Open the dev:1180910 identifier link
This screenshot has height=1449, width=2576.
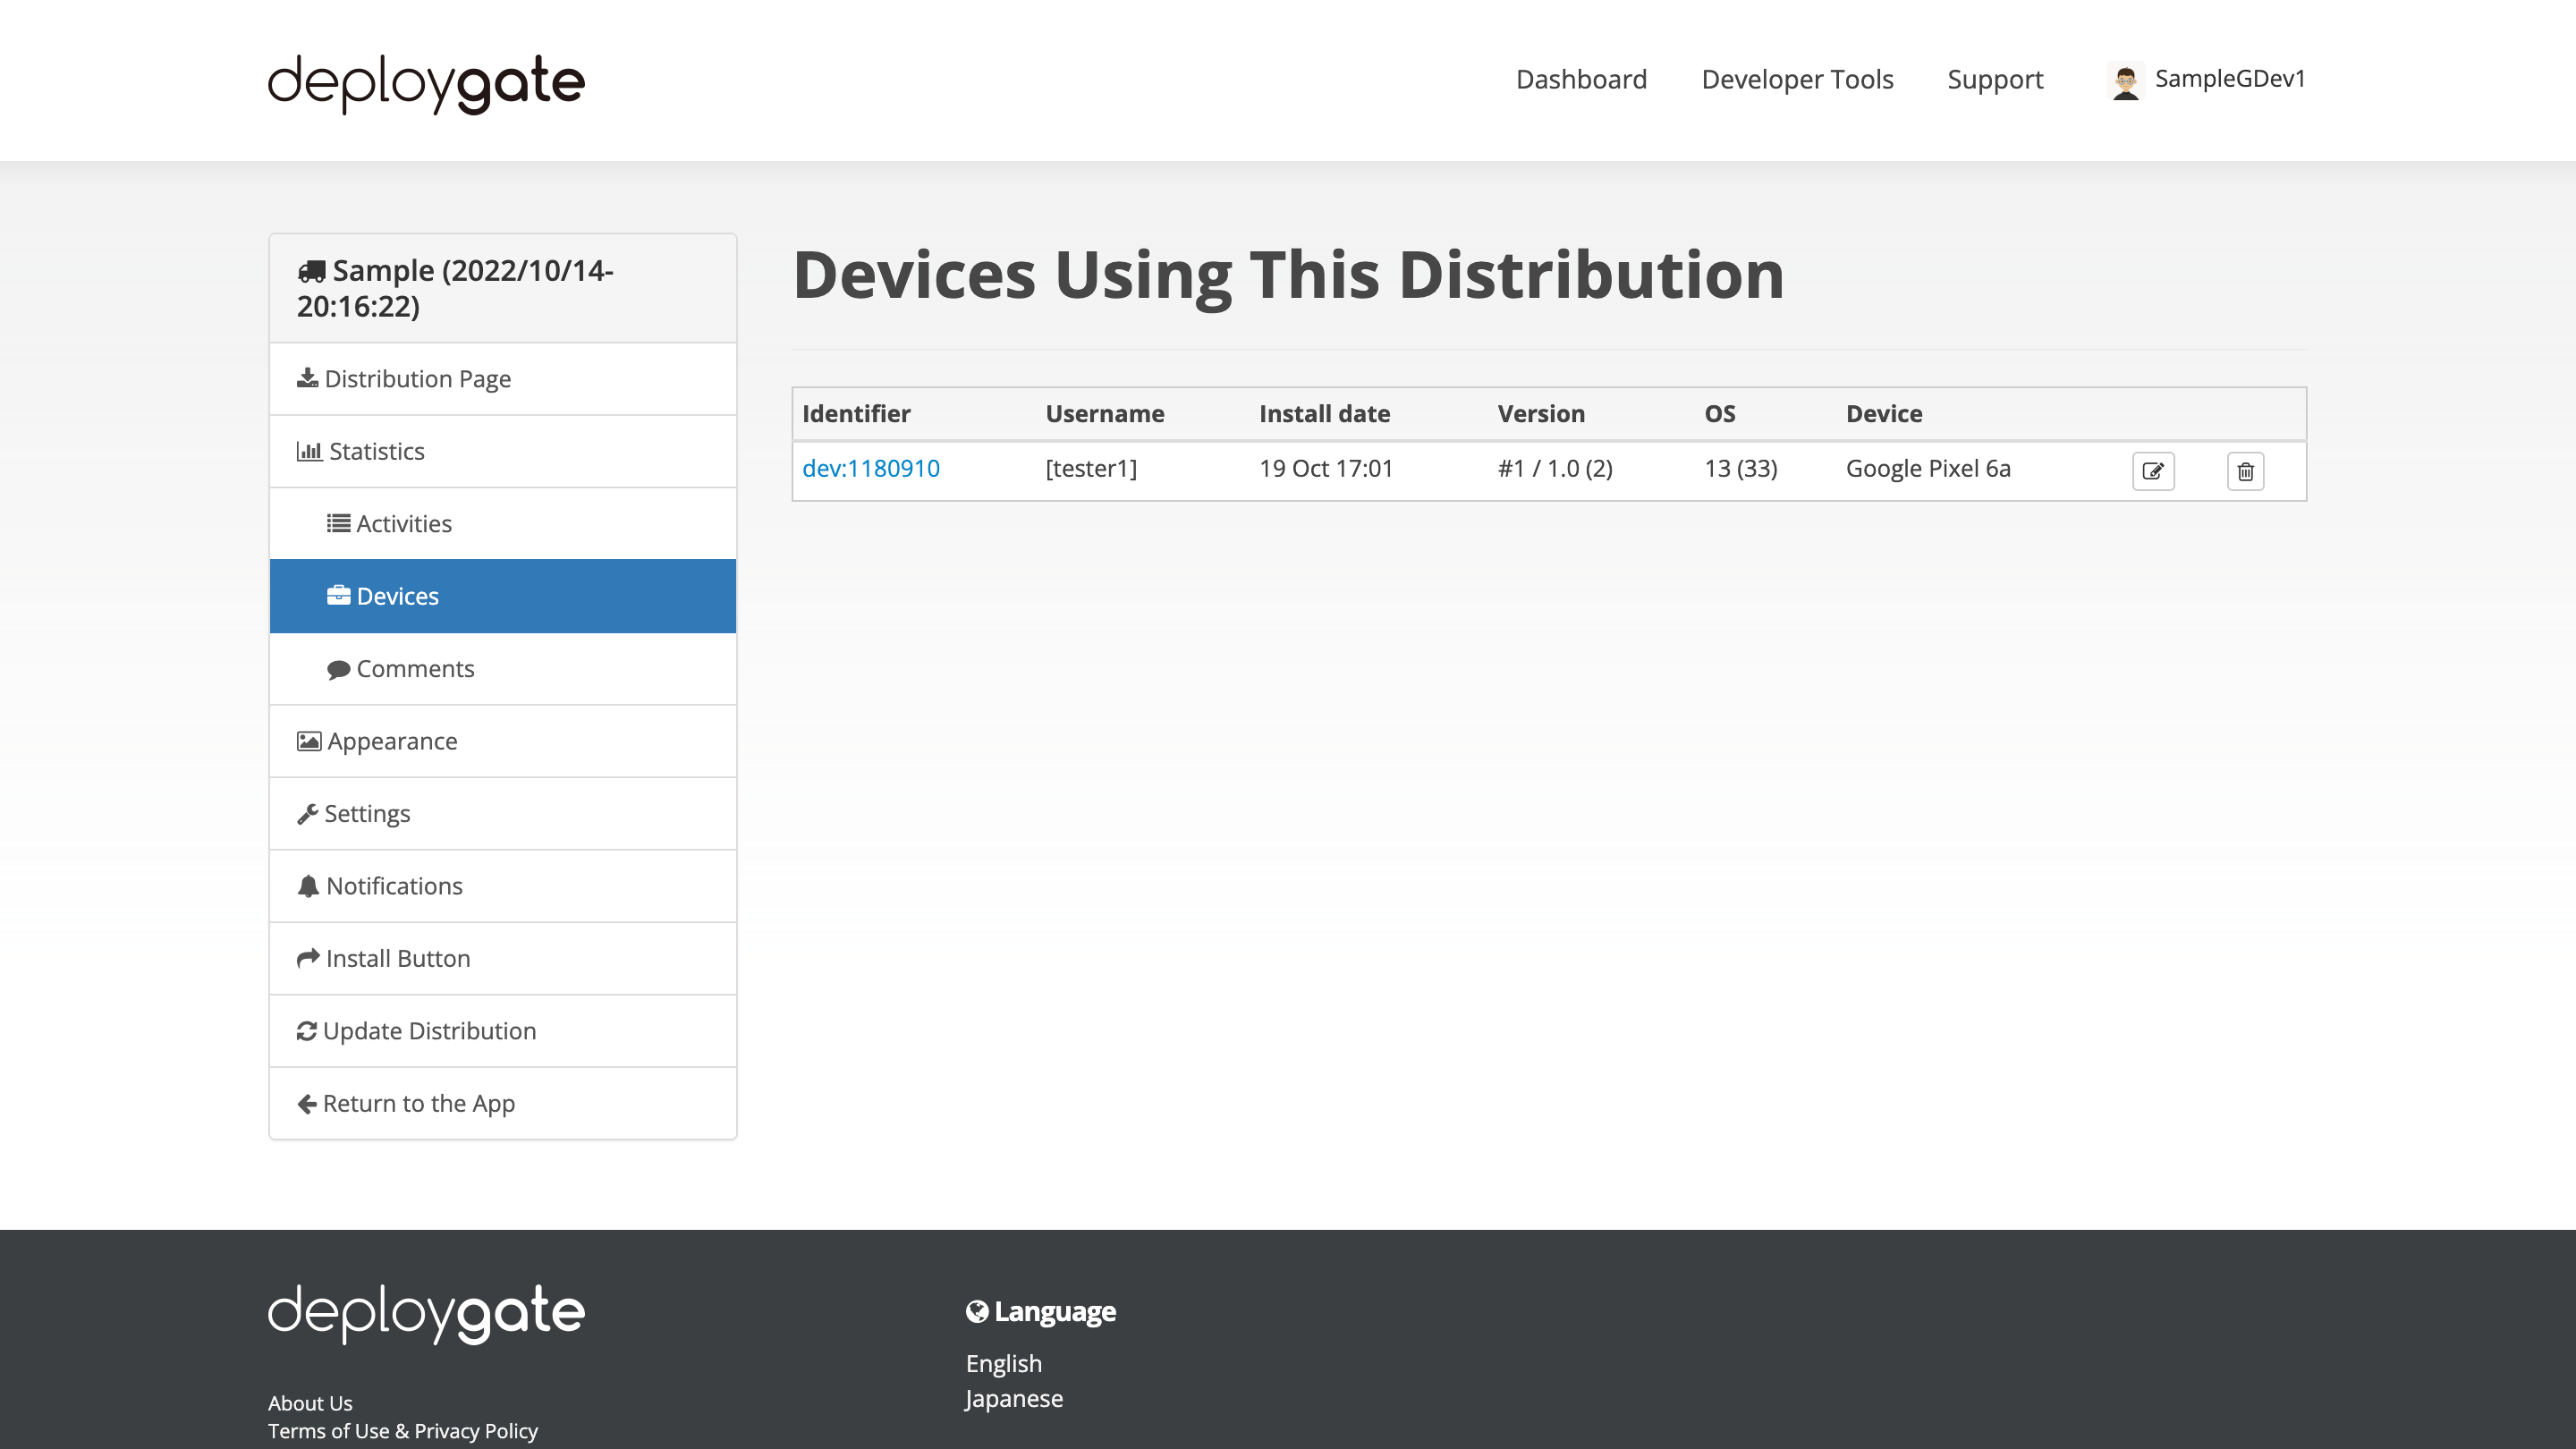(871, 468)
